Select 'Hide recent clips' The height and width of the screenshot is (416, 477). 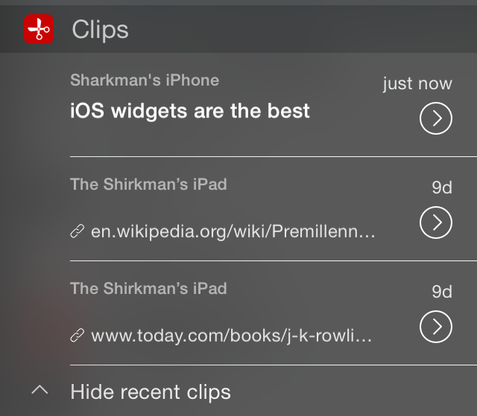151,391
